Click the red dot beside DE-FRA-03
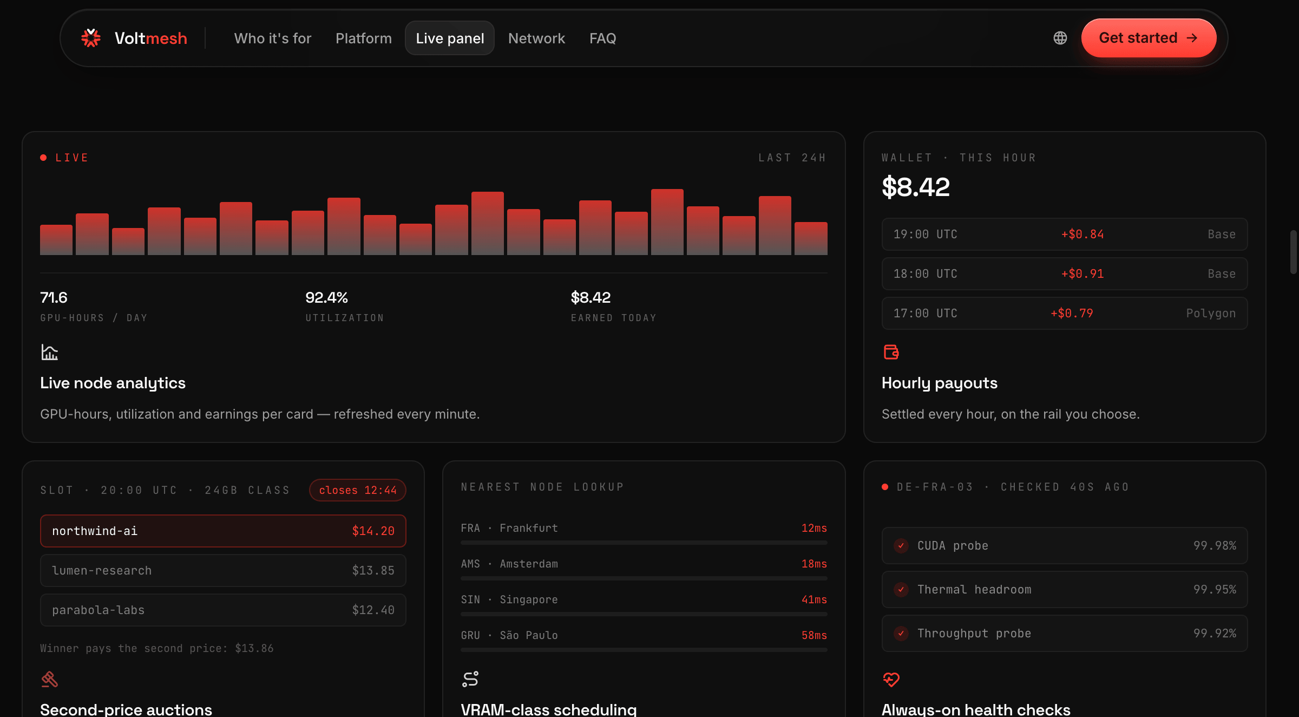Screen dimensions: 1299x717 tap(885, 487)
